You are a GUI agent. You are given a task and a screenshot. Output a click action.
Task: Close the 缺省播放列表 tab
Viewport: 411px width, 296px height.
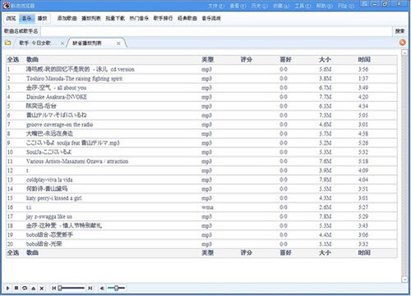point(118,44)
